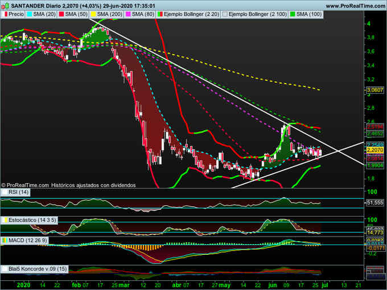Click the yellow 2,2070 current price tag

[375, 150]
